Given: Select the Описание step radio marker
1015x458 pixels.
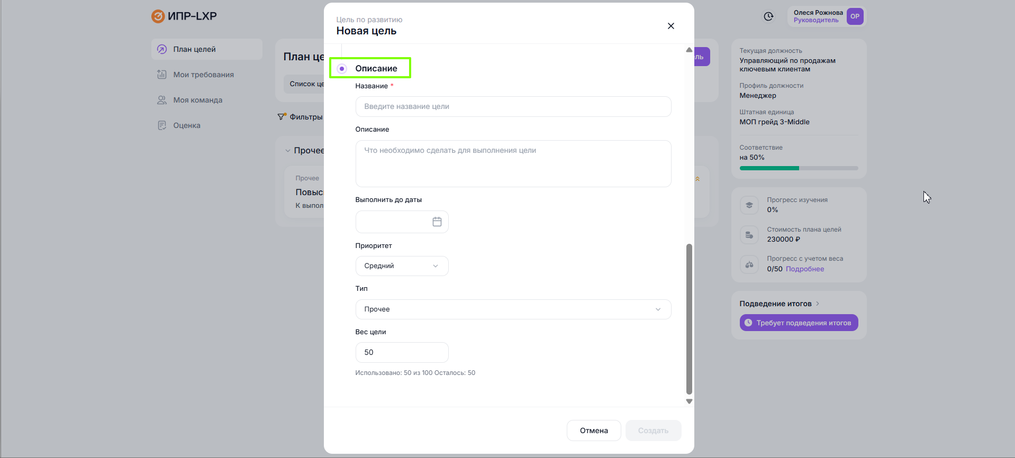Looking at the screenshot, I should coord(342,69).
